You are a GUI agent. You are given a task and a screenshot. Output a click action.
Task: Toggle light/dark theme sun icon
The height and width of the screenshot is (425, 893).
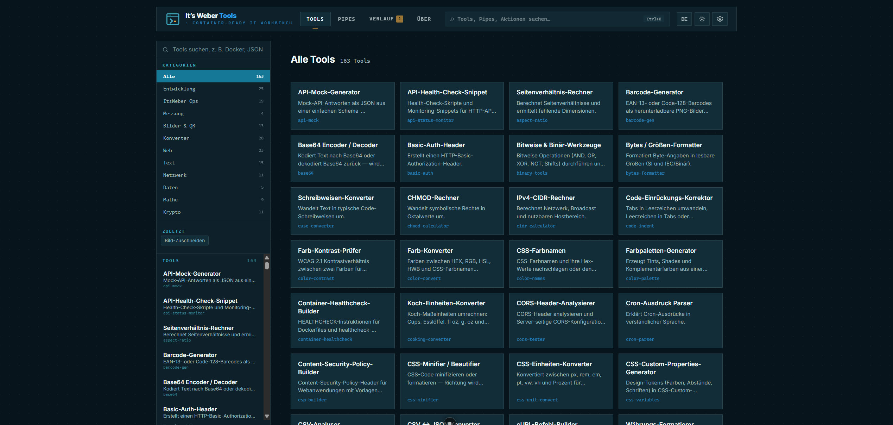point(702,19)
